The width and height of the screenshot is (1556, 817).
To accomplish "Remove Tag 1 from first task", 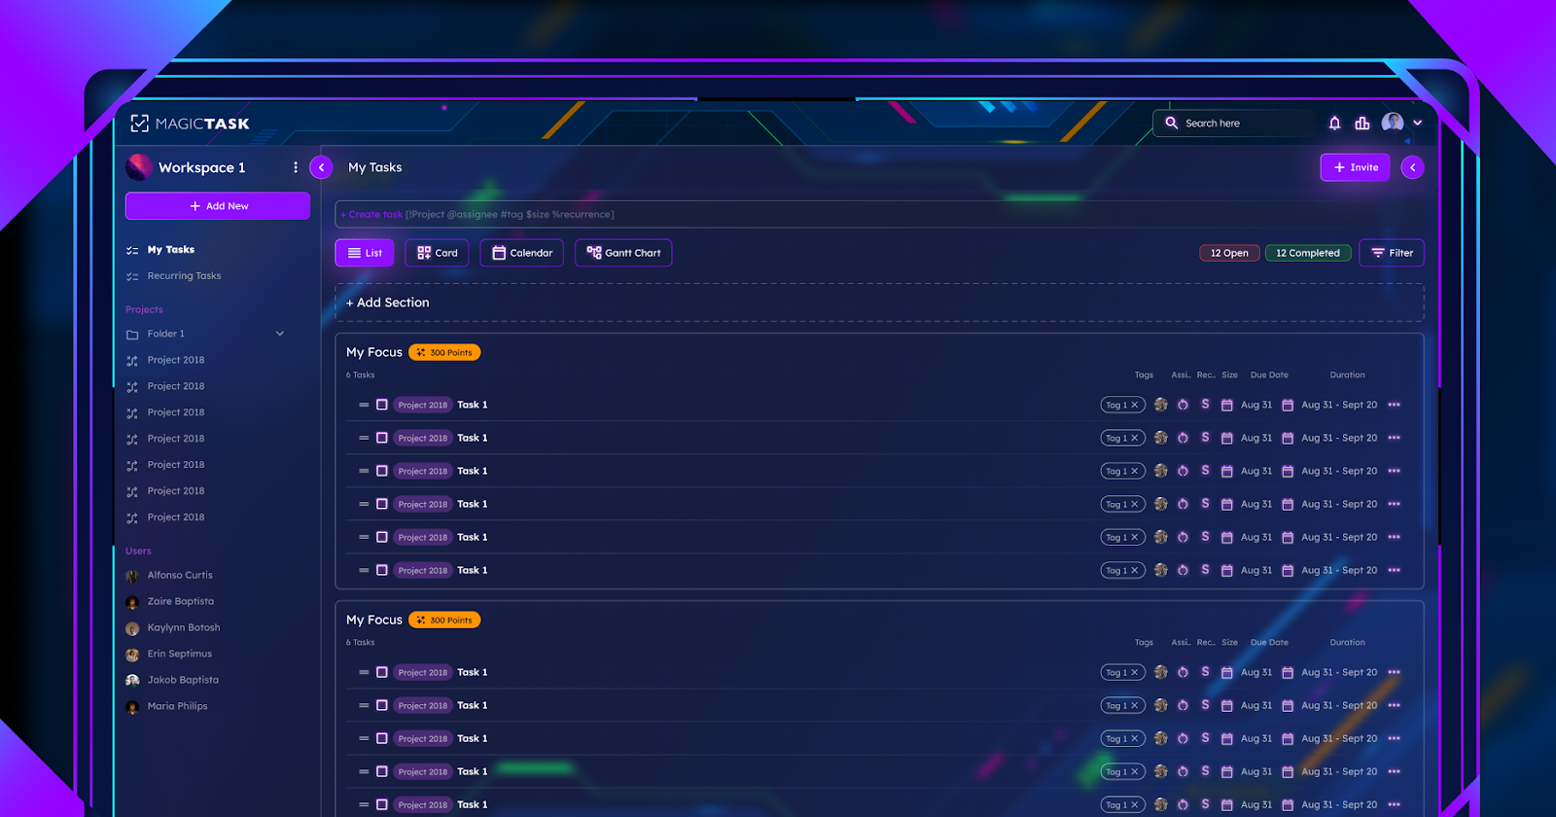I will [1134, 405].
